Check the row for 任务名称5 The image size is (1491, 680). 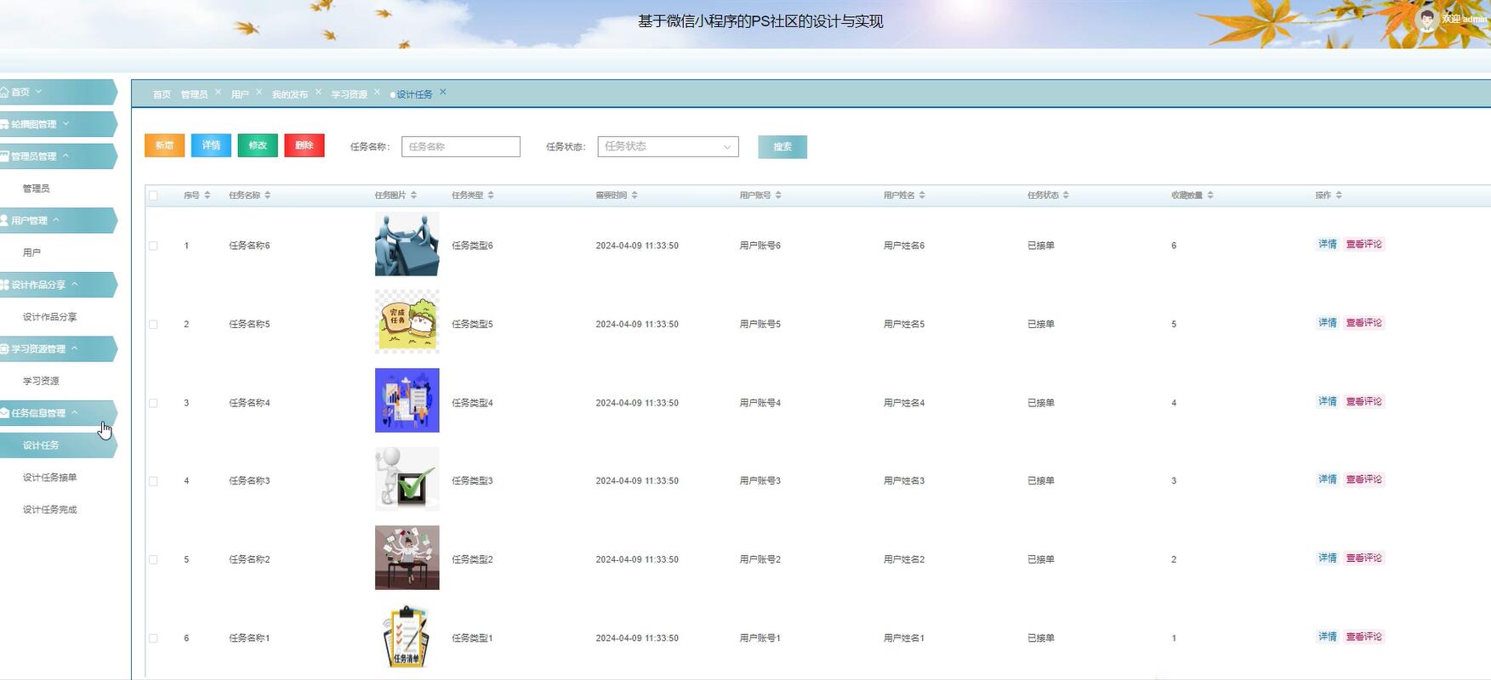(x=153, y=325)
